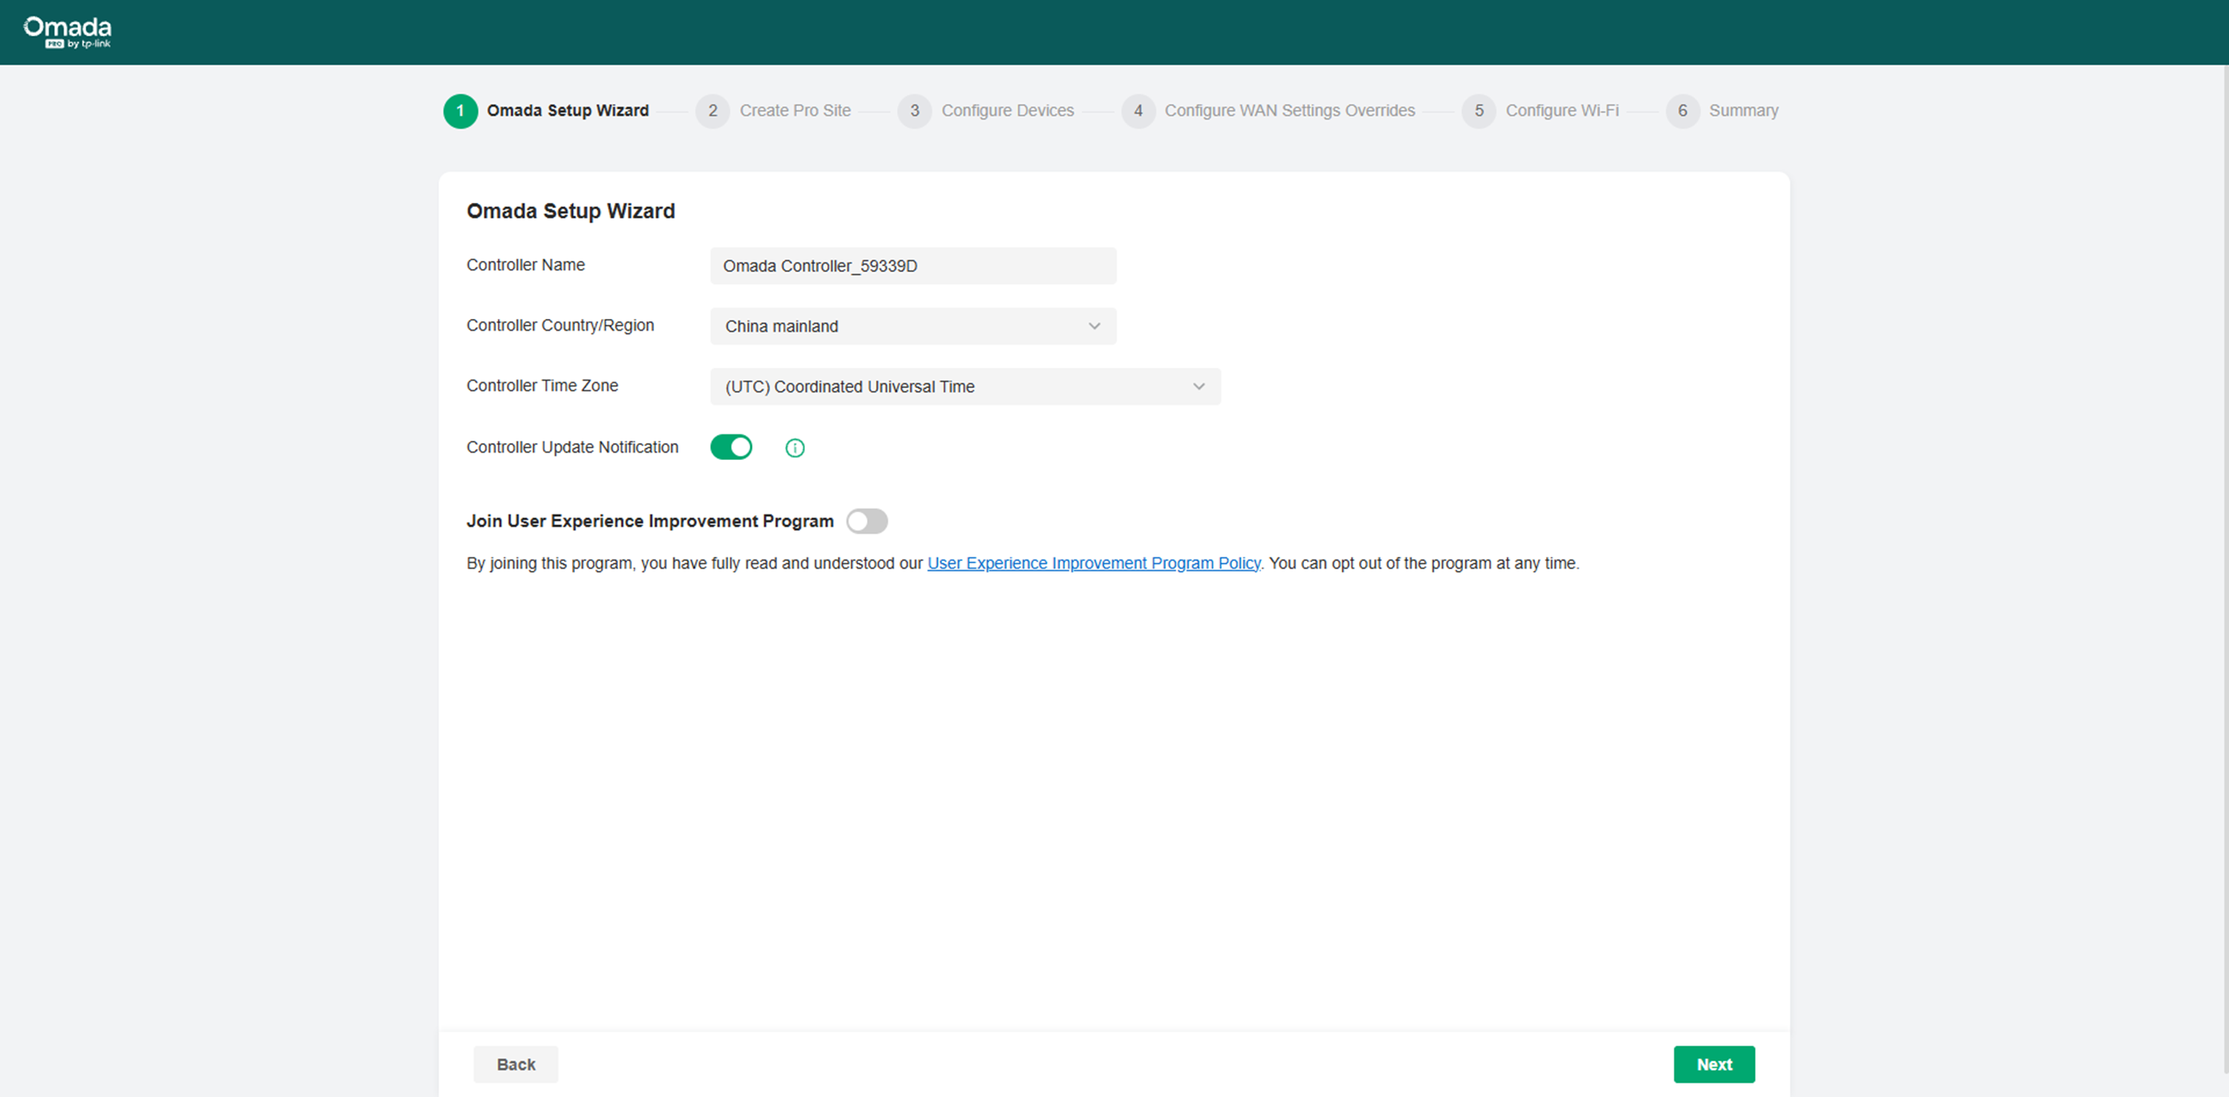Image resolution: width=2229 pixels, height=1097 pixels.
Task: Go to the Configure Wi-Fi step
Action: [x=1563, y=111]
